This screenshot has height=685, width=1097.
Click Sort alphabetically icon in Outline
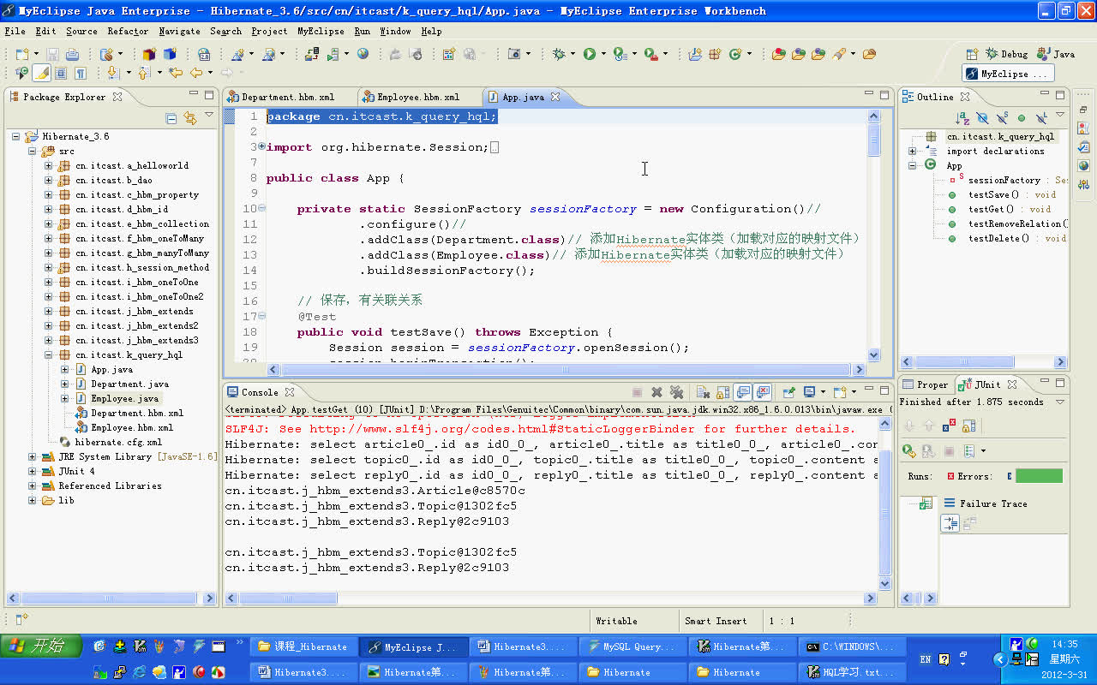[962, 118]
